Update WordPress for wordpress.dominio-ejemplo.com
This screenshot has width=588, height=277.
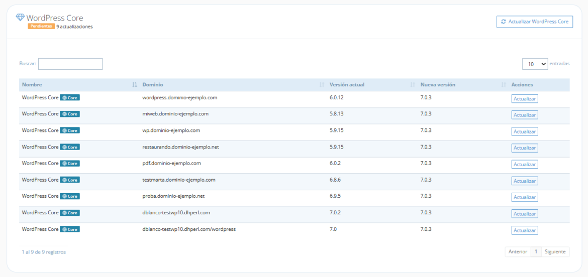(x=525, y=99)
